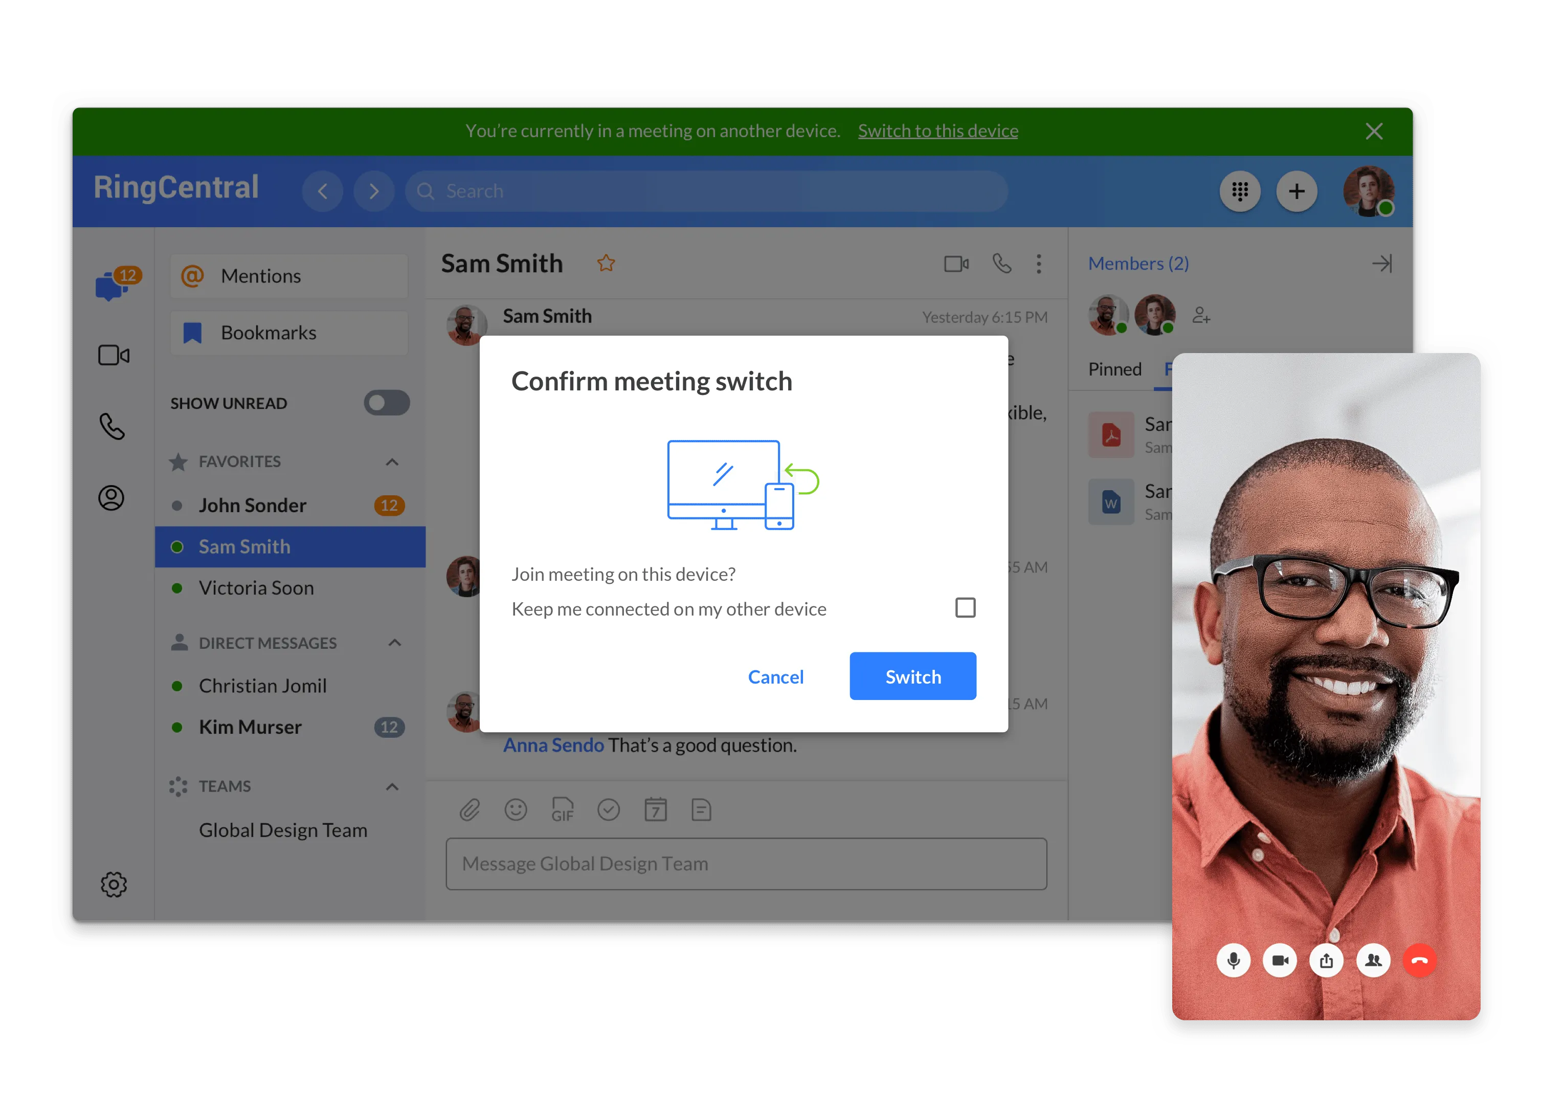
Task: Click share screen icon in video overlay
Action: (x=1326, y=960)
